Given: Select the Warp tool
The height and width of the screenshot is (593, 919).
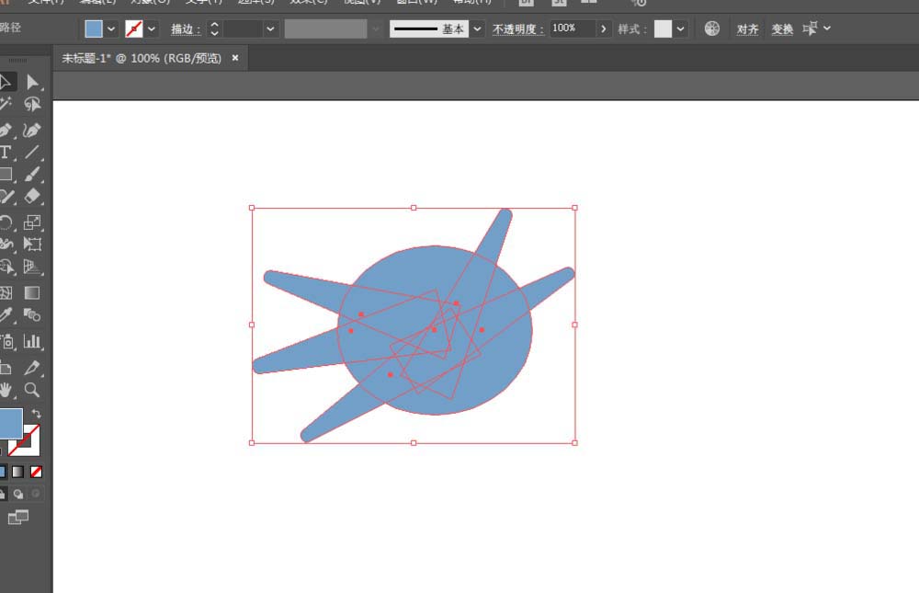Looking at the screenshot, I should point(6,244).
